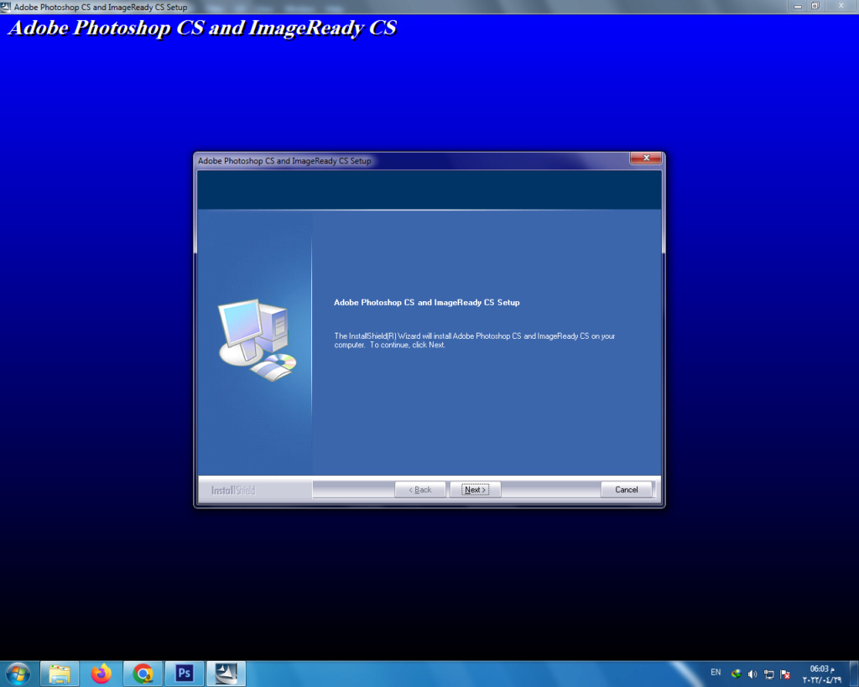Click the EN language indicator

point(716,673)
